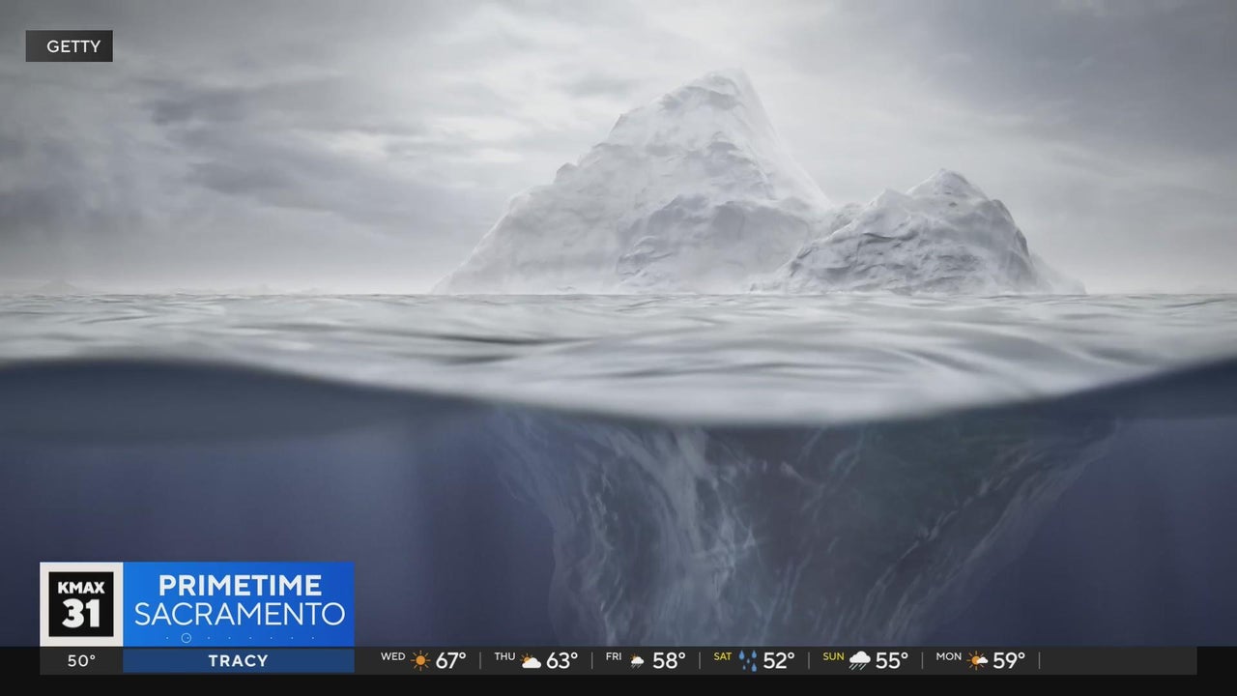The height and width of the screenshot is (696, 1237).
Task: Click the Saturday raindrops icon
Action: 748,661
